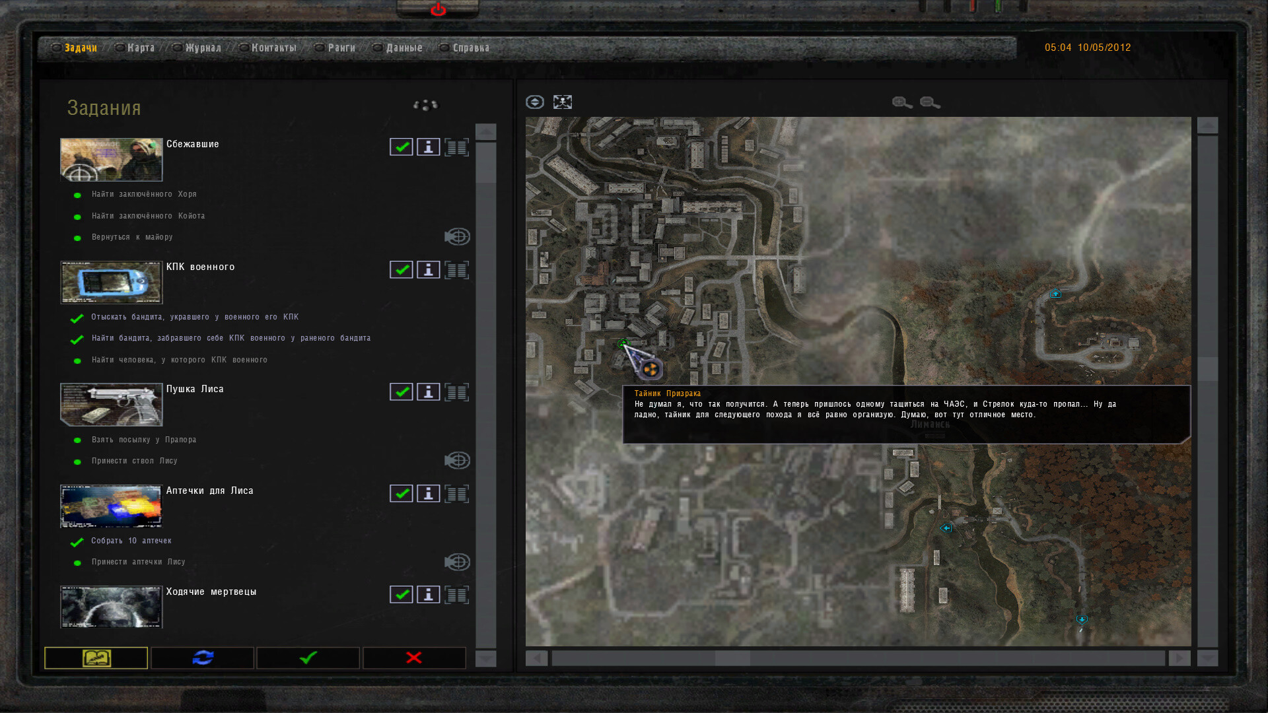Click the green checkmark filter button
The image size is (1268, 713).
click(x=308, y=658)
